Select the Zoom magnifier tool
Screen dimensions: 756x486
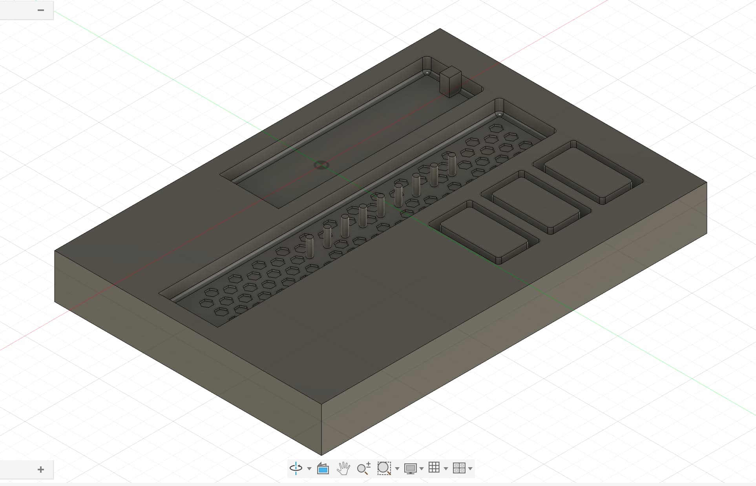point(363,468)
